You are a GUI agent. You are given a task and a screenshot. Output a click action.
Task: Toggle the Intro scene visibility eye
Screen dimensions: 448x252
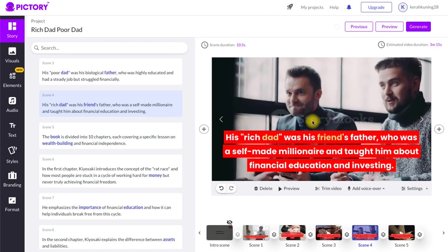(x=230, y=222)
